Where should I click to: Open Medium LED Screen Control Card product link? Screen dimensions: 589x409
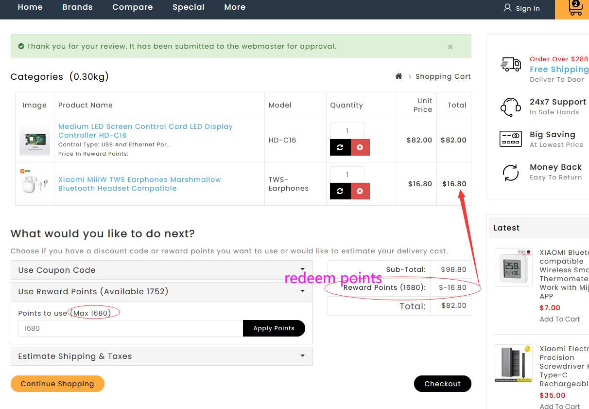click(x=145, y=131)
